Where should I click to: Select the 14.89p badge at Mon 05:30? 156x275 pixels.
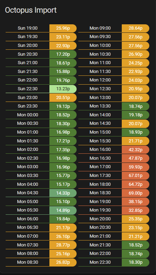coord(63,210)
